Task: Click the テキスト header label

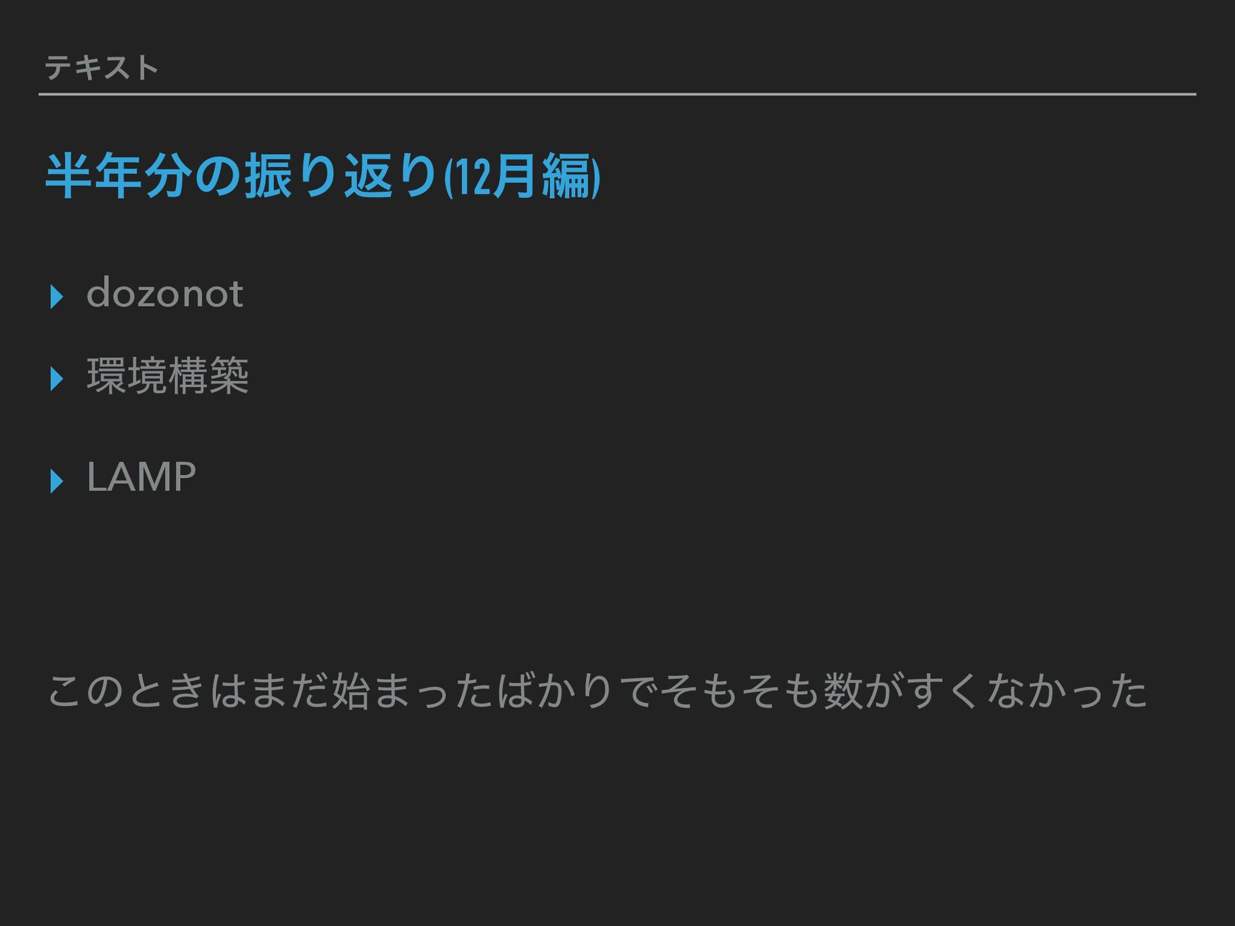Action: point(101,67)
